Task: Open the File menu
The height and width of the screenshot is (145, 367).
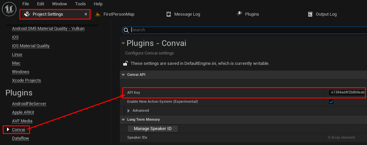Action: (x=26, y=4)
